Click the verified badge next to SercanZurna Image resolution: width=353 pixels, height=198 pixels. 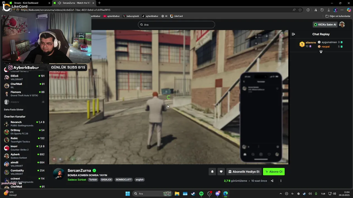click(95, 170)
